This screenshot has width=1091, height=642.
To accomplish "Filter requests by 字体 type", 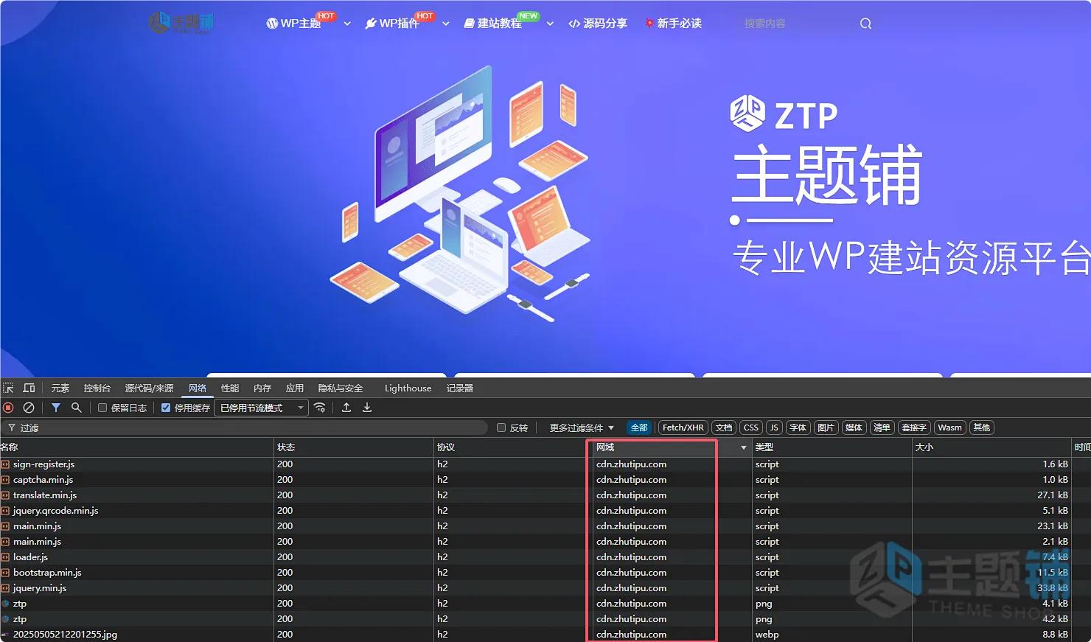I will [798, 428].
